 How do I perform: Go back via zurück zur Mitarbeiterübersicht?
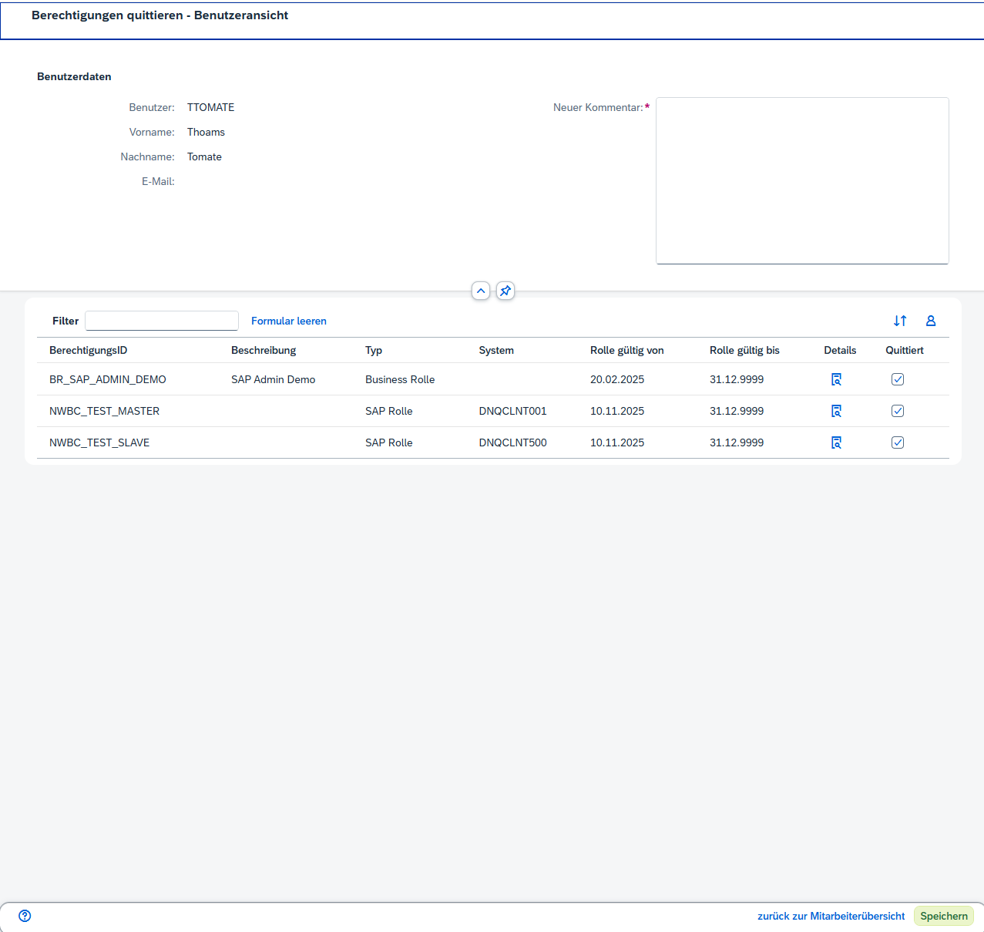coord(831,916)
